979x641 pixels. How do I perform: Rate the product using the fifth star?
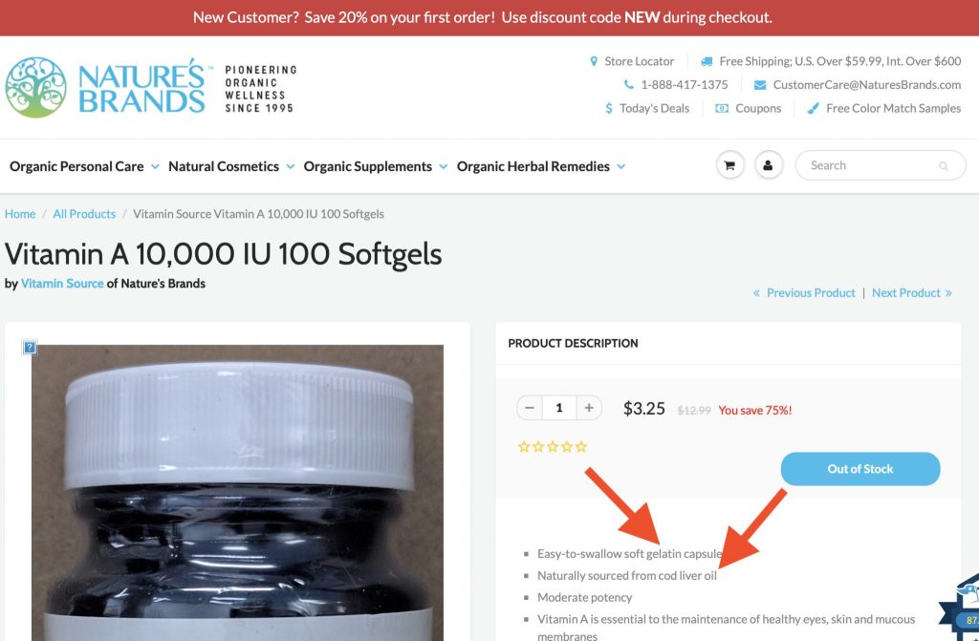(581, 446)
